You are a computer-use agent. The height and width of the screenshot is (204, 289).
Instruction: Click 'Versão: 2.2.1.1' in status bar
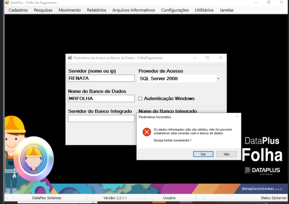[115, 198]
